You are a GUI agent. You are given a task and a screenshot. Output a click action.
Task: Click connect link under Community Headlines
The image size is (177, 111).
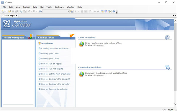click(101, 75)
